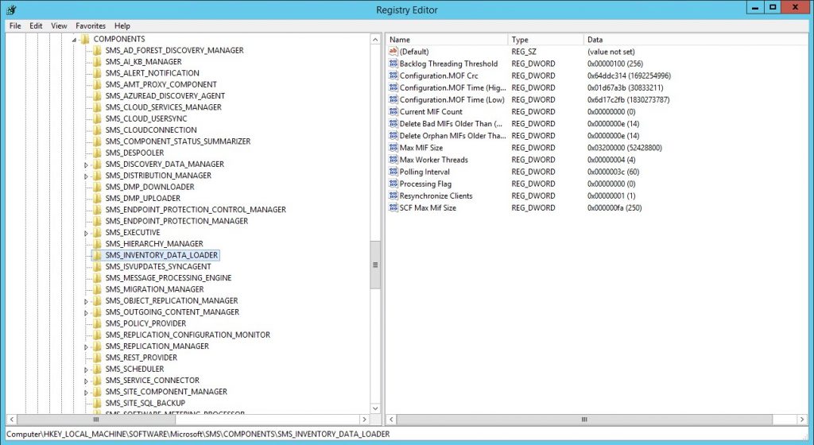This screenshot has height=445, width=814.
Task: Open the Favorites menu
Action: pos(90,25)
